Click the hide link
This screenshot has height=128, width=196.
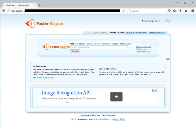pos(168,59)
